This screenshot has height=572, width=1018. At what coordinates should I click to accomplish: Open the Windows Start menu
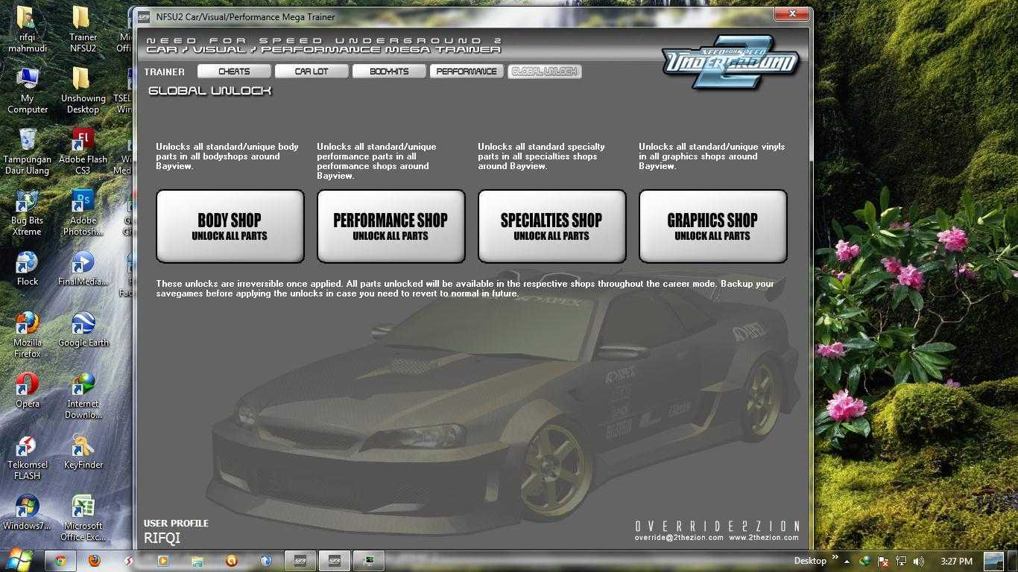point(19,560)
